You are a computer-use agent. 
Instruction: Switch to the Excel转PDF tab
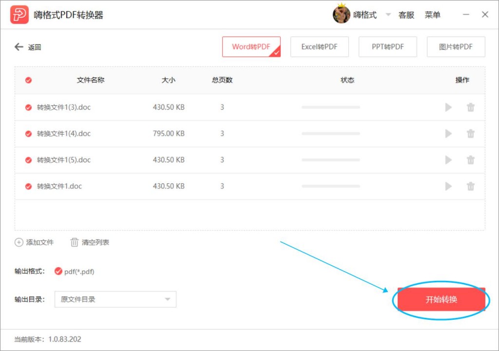click(x=320, y=47)
